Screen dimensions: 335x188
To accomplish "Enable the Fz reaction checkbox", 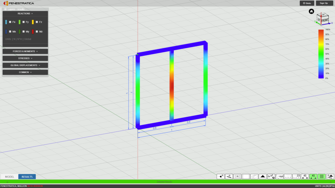I will (37, 22).
